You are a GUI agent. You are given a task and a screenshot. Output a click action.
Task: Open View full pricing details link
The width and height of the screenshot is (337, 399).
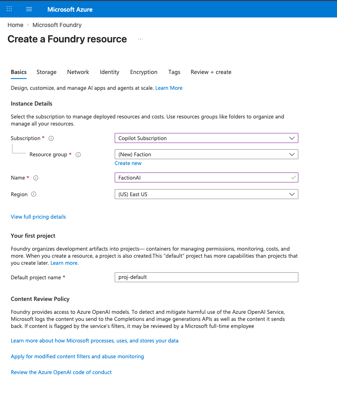tap(38, 217)
